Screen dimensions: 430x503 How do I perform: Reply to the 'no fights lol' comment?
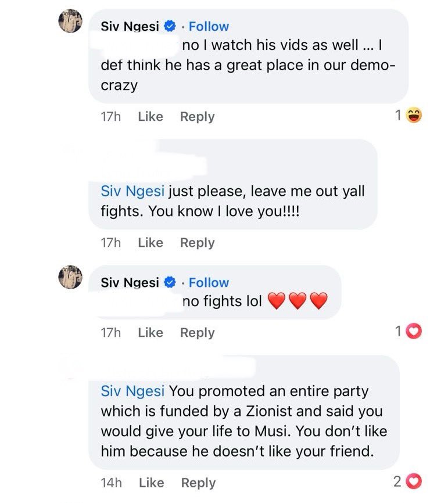coord(197,333)
